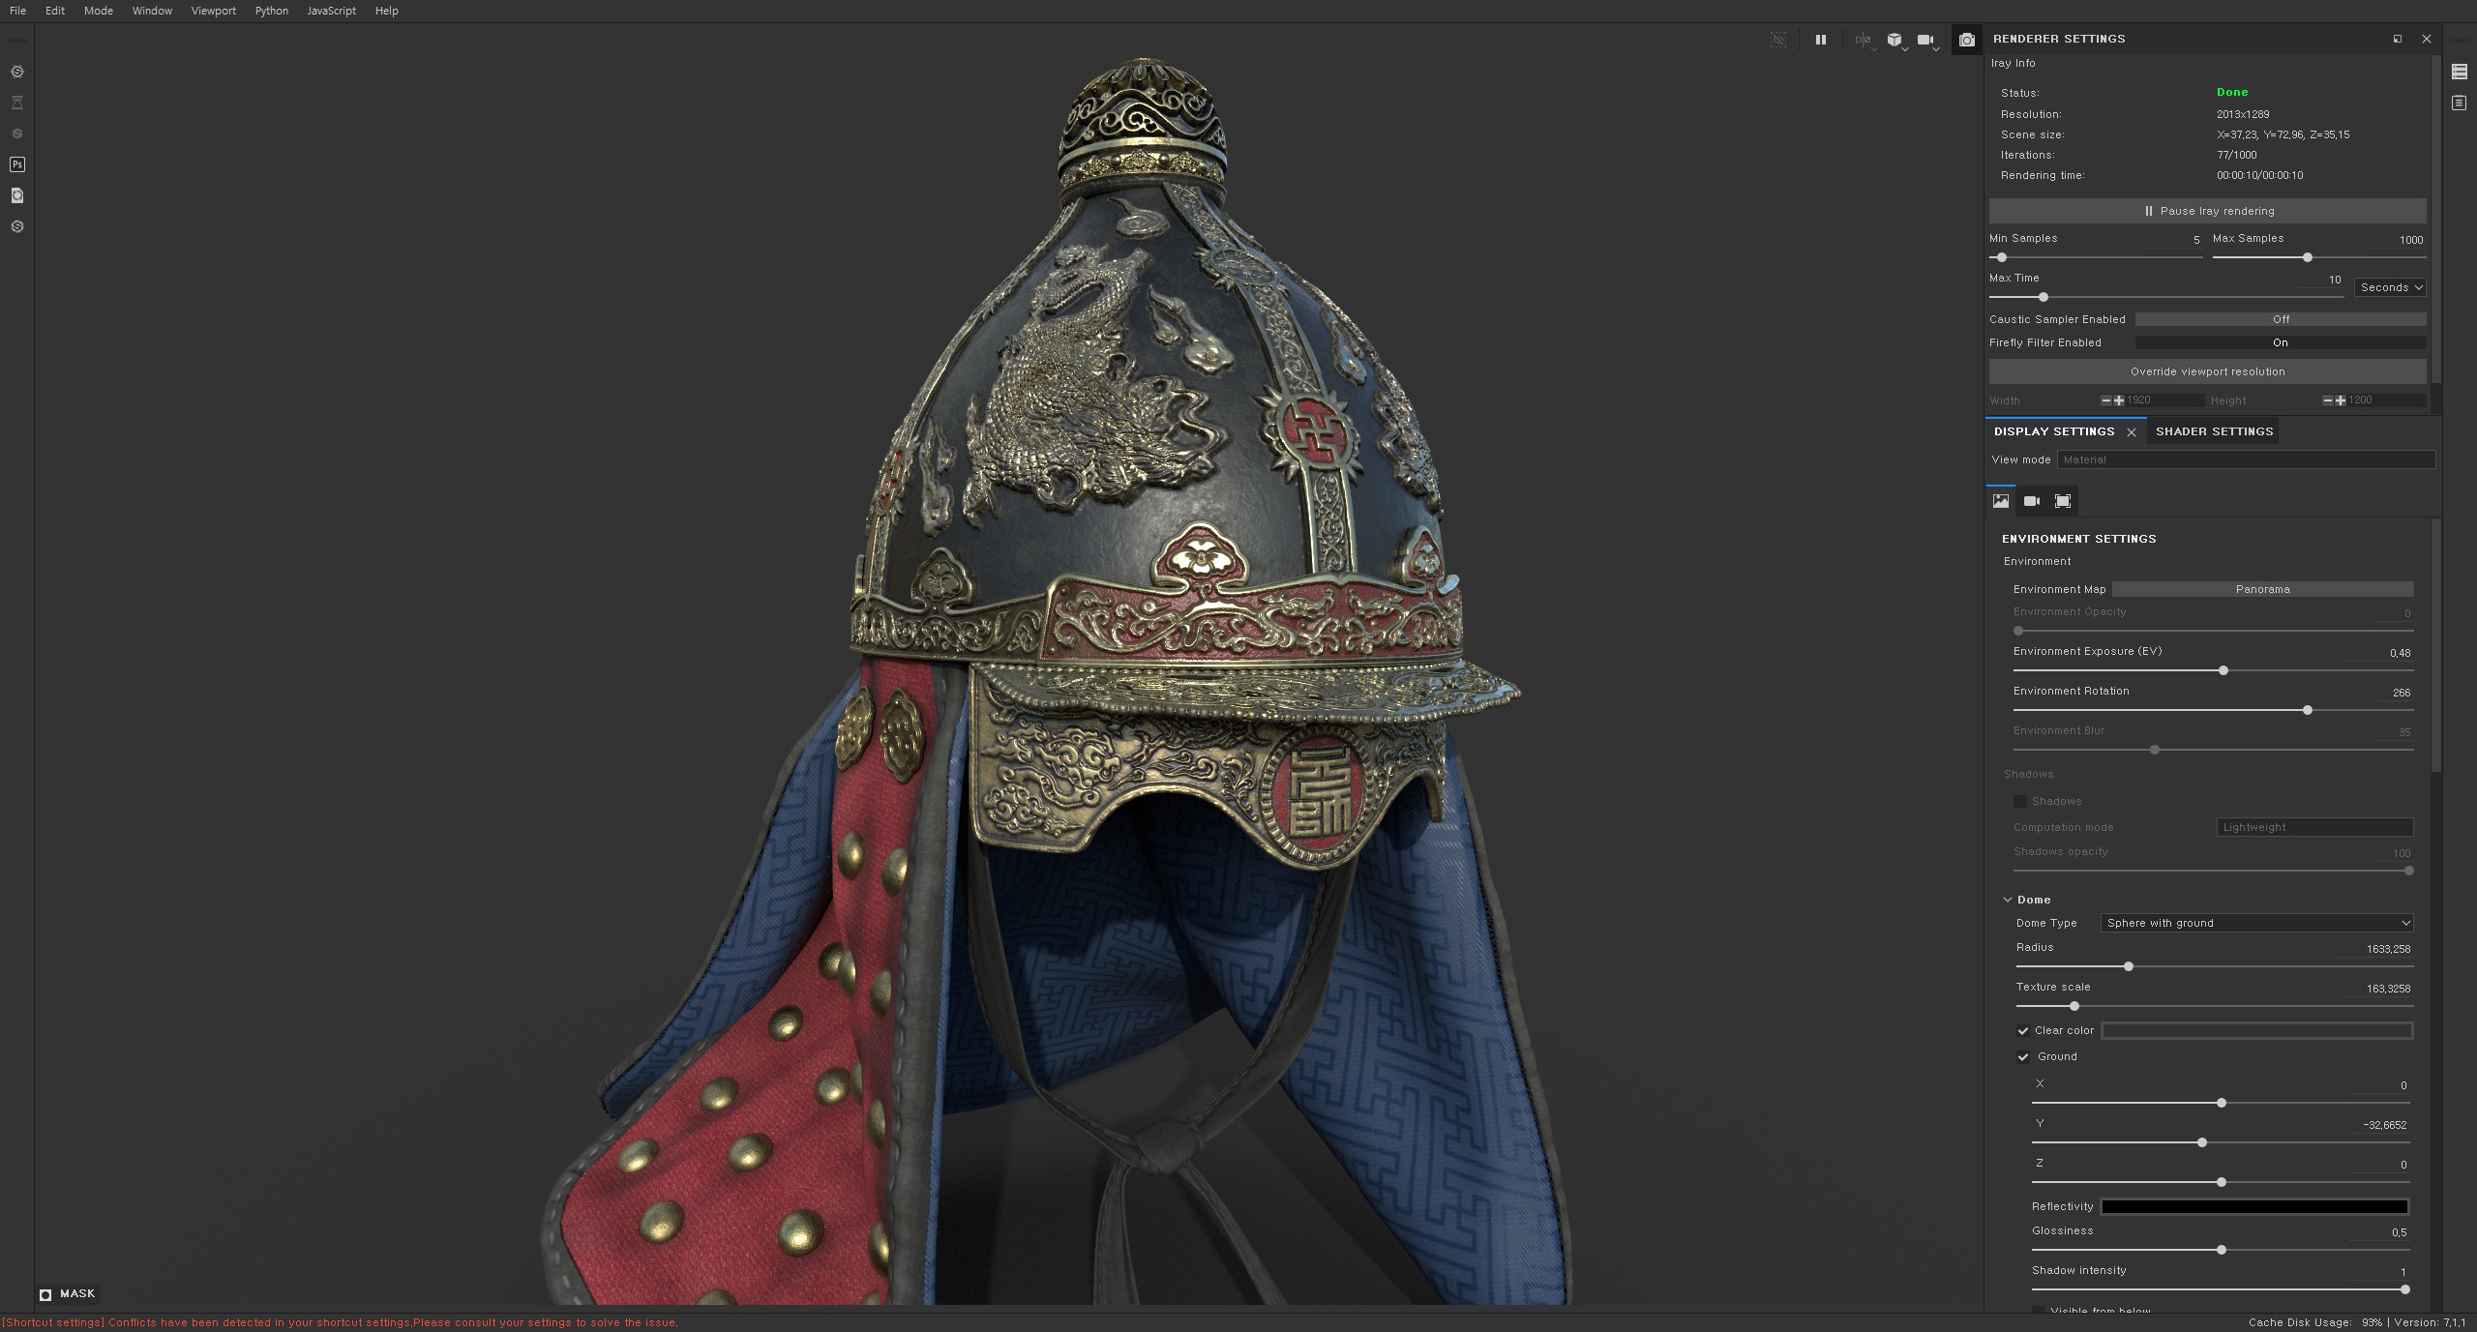
Task: Uncheck the Clear color checkbox
Action: pyautogui.click(x=2022, y=1031)
